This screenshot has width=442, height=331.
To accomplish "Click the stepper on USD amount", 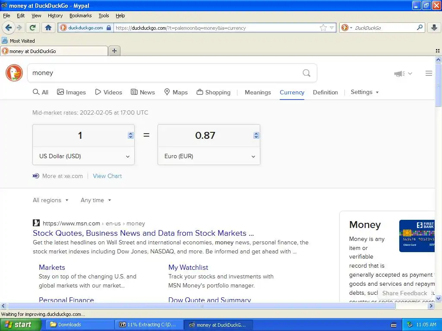I will tap(130, 135).
